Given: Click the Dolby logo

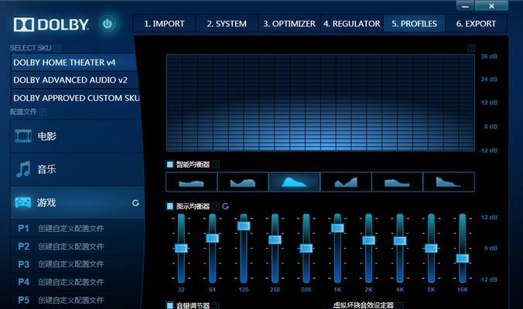Looking at the screenshot, I should (x=51, y=24).
